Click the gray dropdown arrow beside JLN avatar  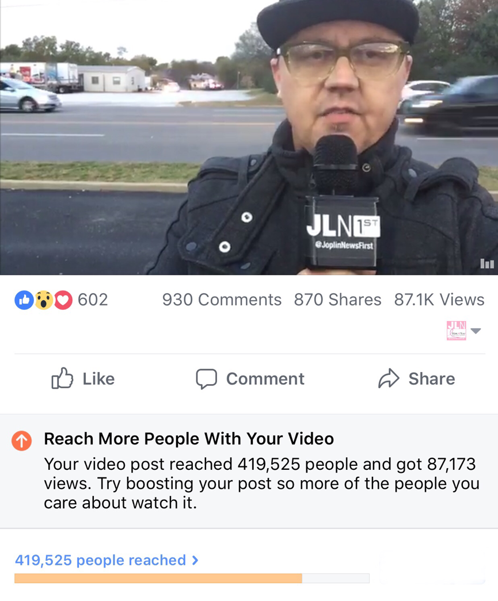click(x=476, y=331)
